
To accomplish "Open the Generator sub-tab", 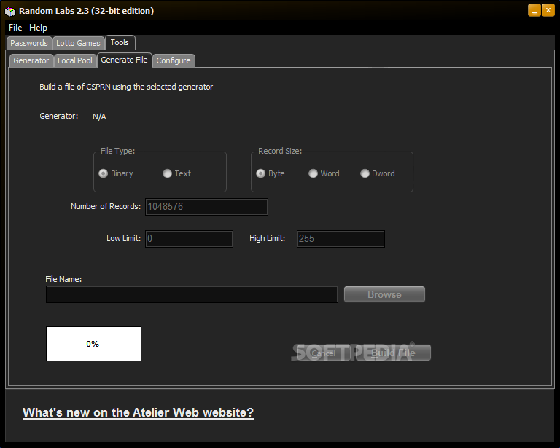I will coord(31,60).
